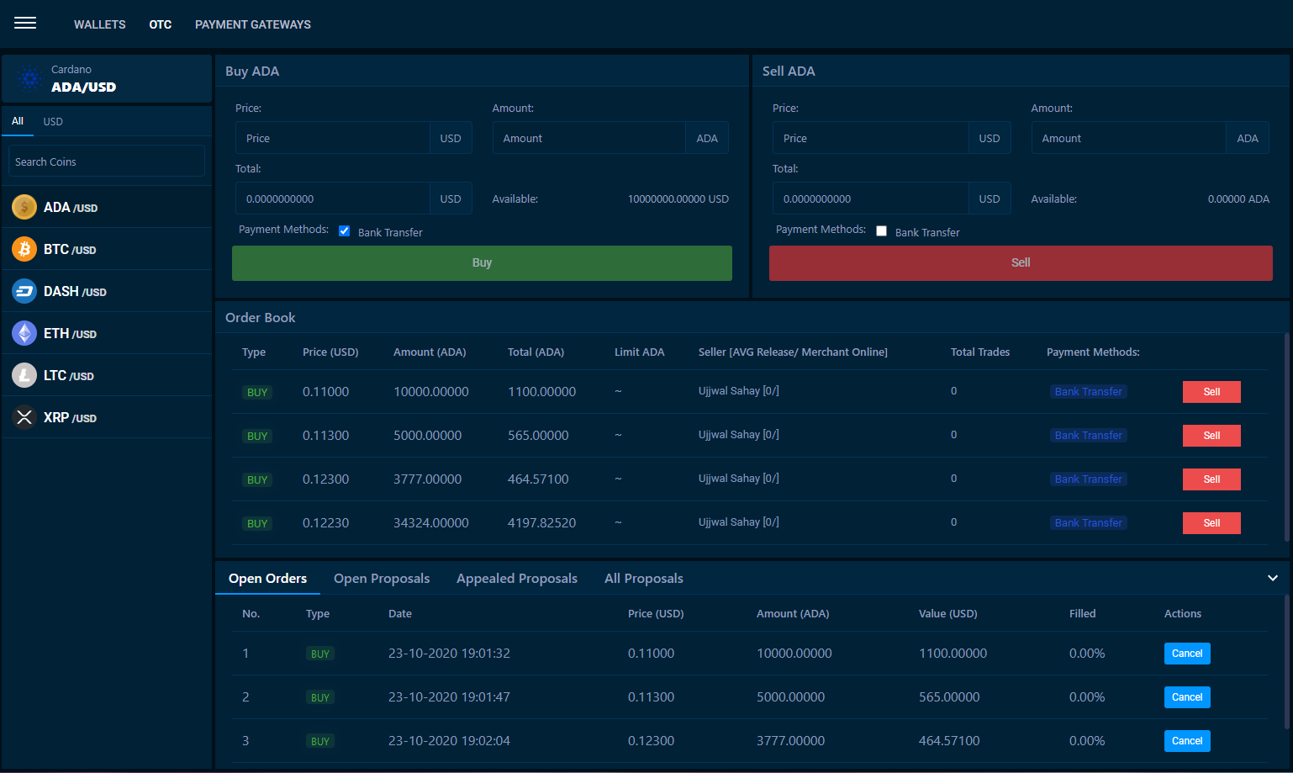This screenshot has width=1293, height=773.
Task: Open the WALLETS menu
Action: pos(99,24)
